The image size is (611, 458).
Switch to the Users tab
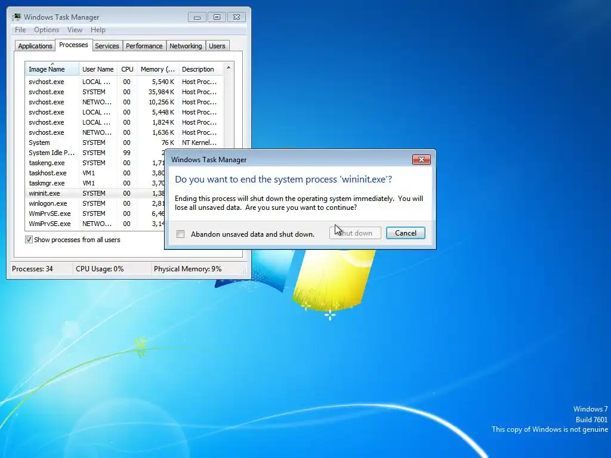(217, 46)
